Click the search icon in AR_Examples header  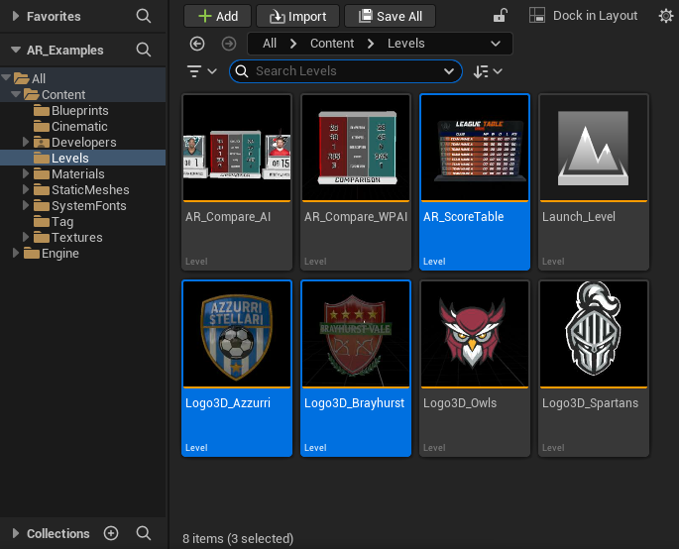coord(144,50)
